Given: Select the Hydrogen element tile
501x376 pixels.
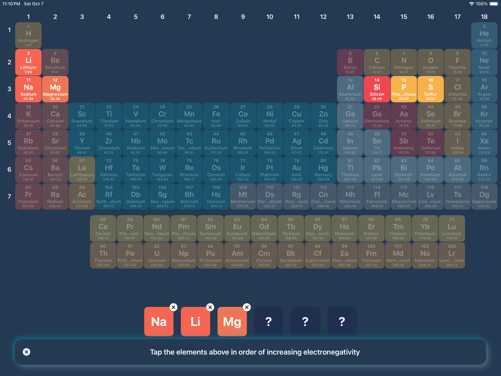Looking at the screenshot, I should 28,35.
